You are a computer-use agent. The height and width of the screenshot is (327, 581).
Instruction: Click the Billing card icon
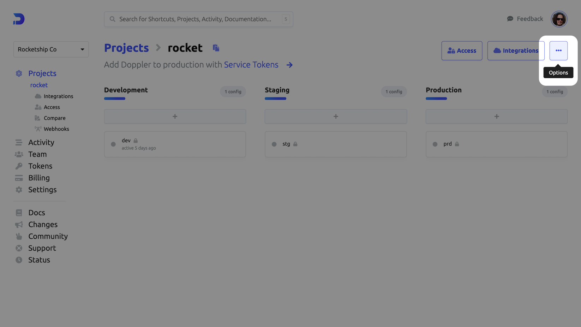[19, 178]
